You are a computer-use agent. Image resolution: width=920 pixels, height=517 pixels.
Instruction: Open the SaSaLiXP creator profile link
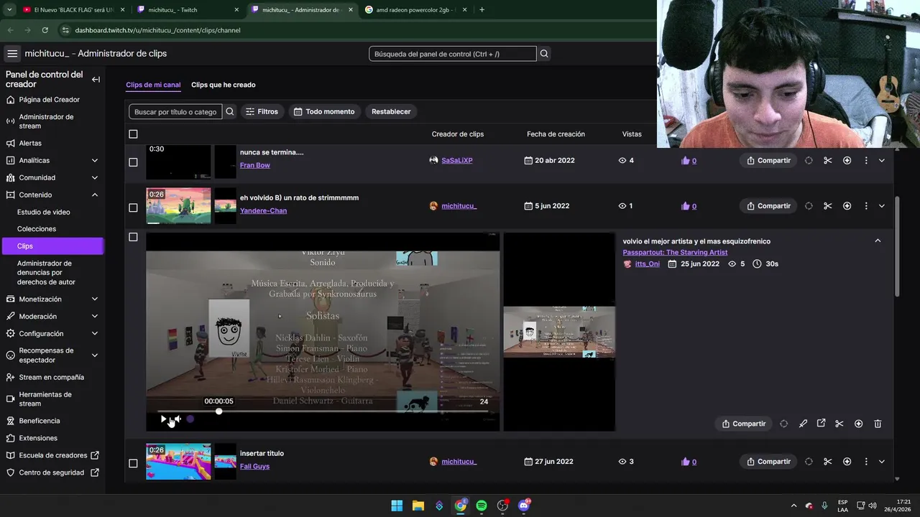tap(457, 160)
